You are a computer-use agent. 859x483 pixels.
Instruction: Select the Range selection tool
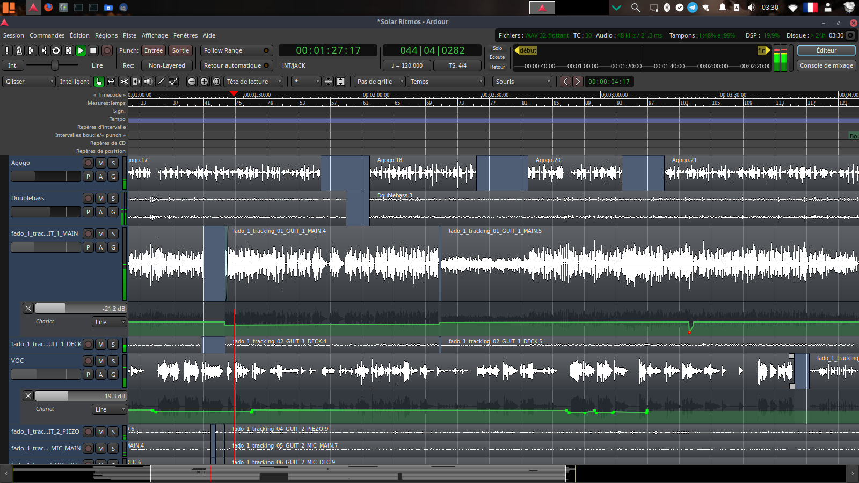tap(111, 82)
